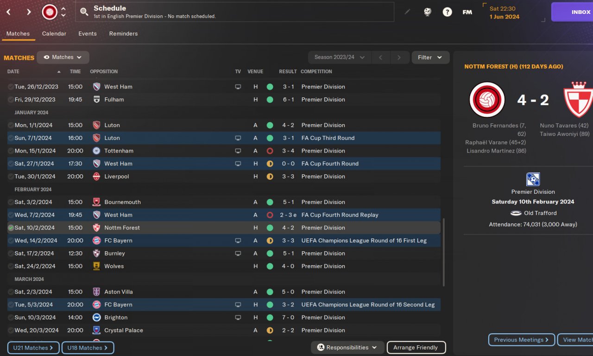This screenshot has height=356, width=593.
Task: Click the date Sat 1 Jun 2024 display
Action: pos(505,13)
